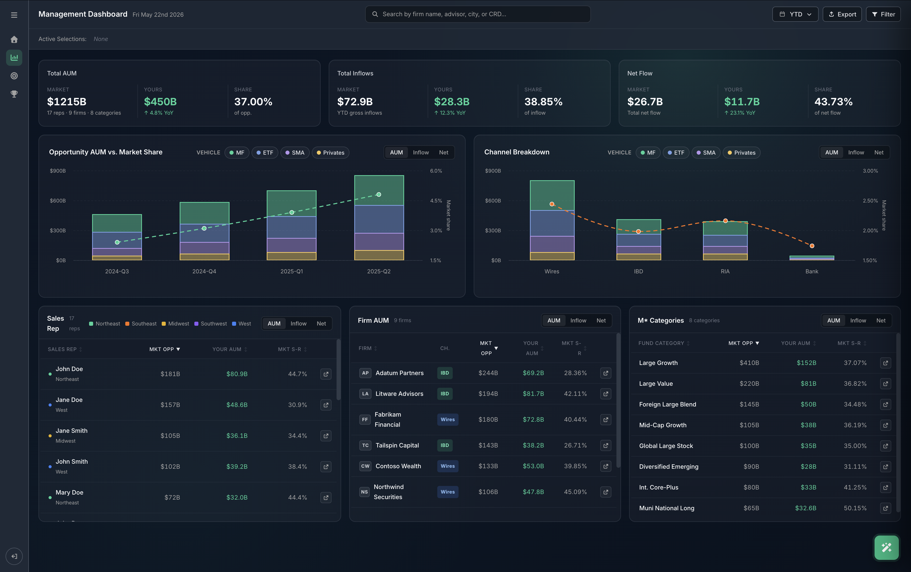
Task: Open Mary Doe's external link icon
Action: 326,498
